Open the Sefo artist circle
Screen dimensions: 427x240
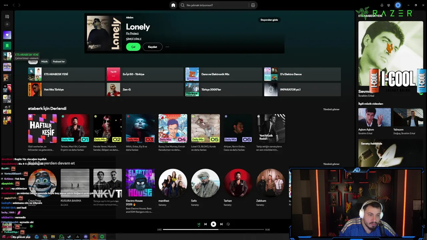pyautogui.click(x=205, y=183)
